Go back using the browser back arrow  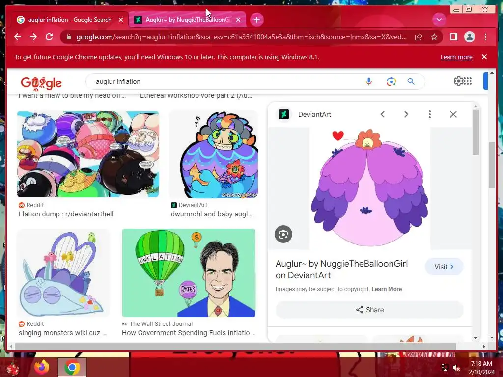[18, 37]
